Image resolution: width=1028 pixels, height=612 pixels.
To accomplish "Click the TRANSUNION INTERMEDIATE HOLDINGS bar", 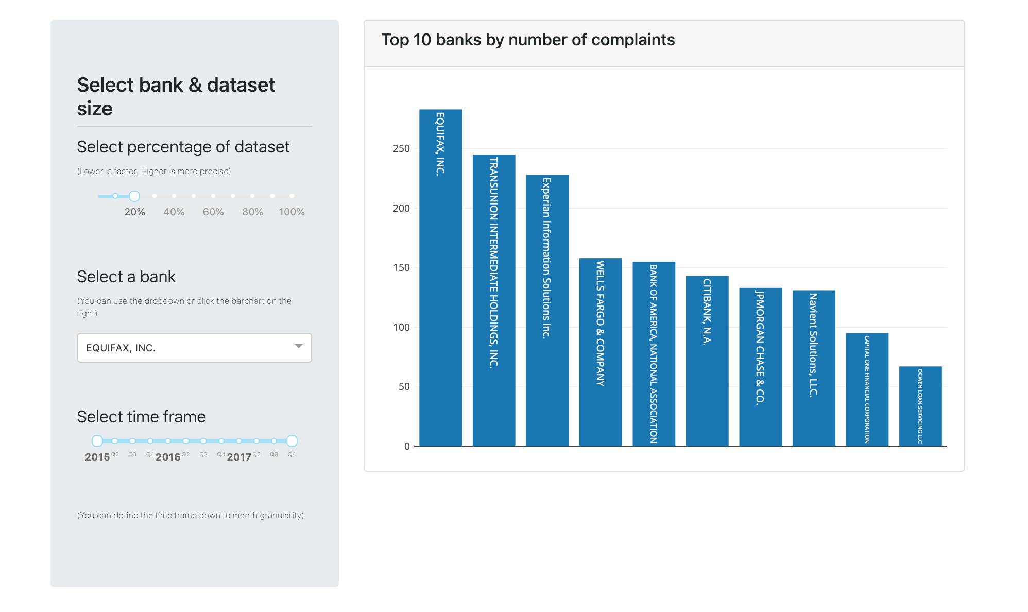I will pyautogui.click(x=494, y=300).
